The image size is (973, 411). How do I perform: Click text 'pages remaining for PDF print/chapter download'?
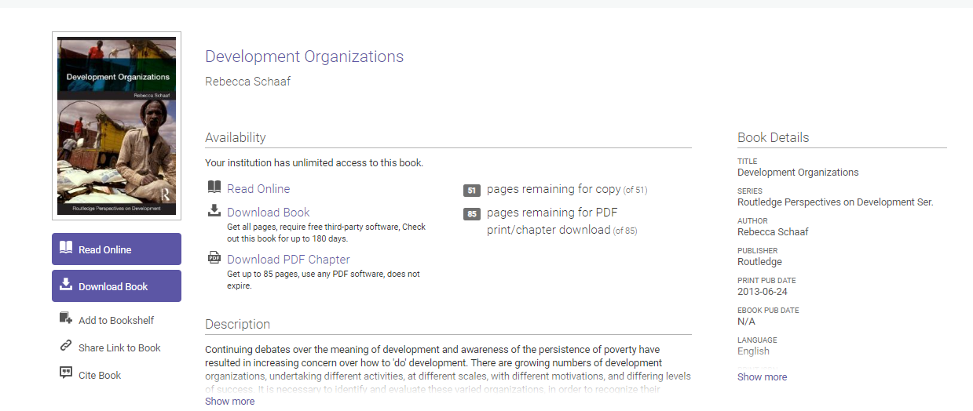(x=552, y=221)
